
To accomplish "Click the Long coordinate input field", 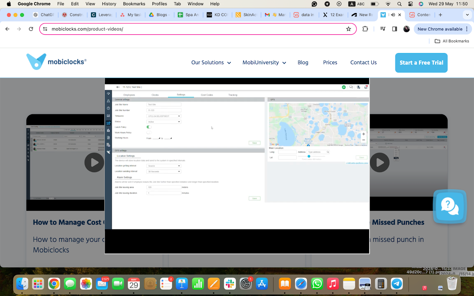I will click(287, 152).
